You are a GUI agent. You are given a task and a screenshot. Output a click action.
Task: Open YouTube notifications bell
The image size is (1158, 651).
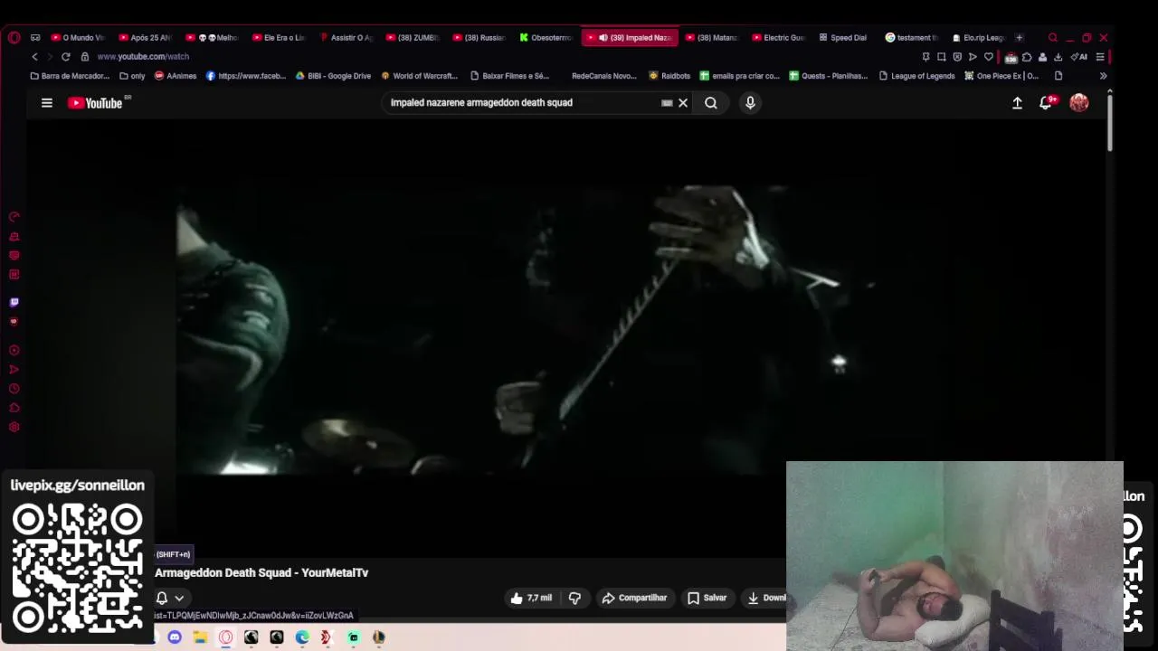1046,103
